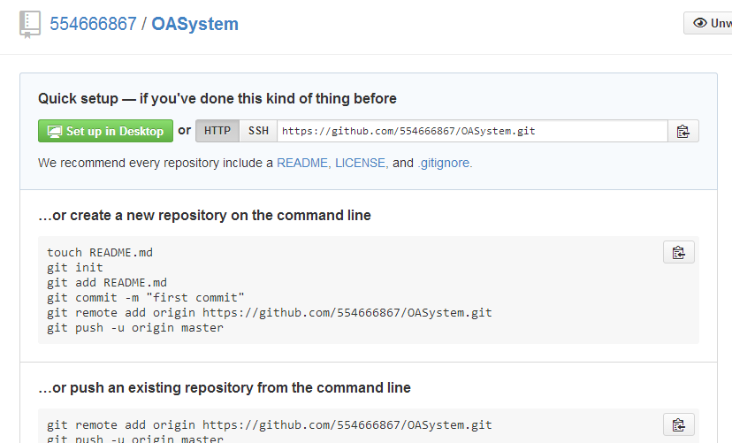This screenshot has width=732, height=443.
Task: Click the repository book icon
Action: [30, 24]
